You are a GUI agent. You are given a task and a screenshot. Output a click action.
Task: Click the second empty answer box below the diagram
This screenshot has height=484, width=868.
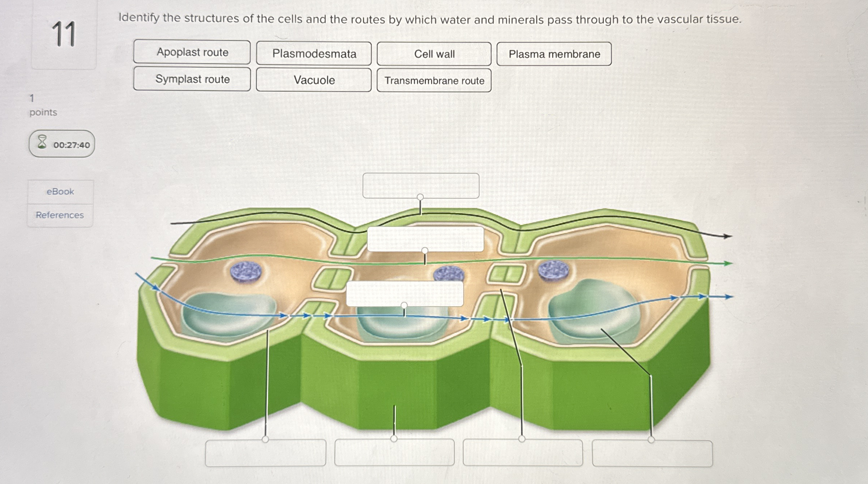coord(395,453)
